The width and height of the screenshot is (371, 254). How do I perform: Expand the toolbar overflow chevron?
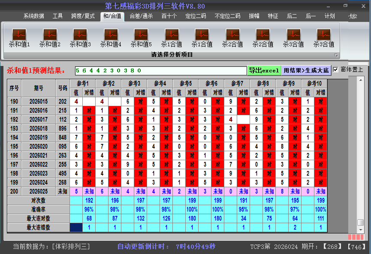click(x=337, y=54)
